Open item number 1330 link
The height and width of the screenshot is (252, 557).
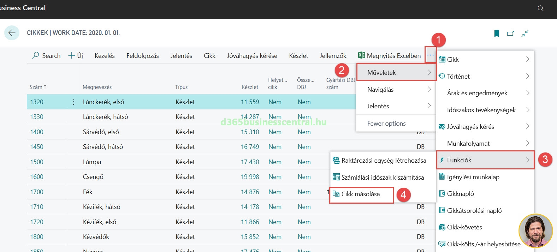pos(37,117)
